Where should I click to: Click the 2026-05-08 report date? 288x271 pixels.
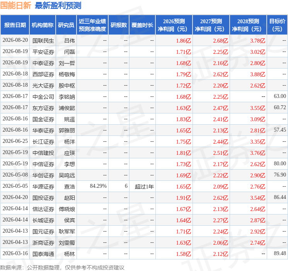point(15,175)
